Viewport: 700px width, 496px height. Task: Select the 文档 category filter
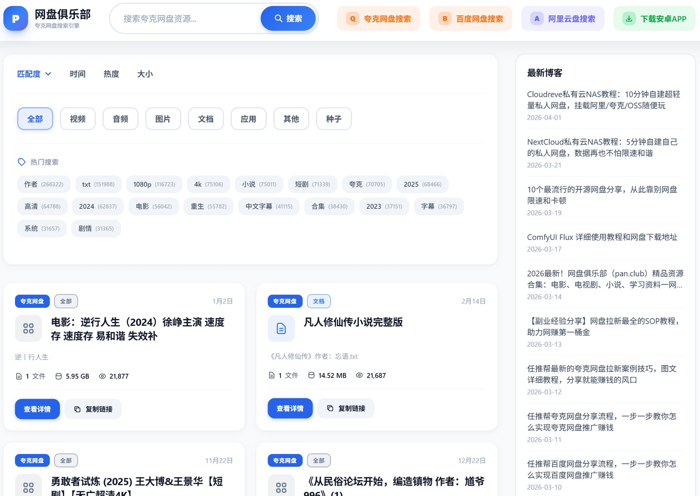pos(206,119)
